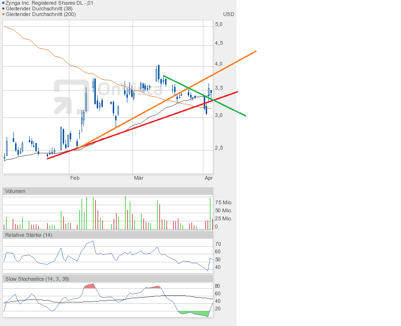Click the Feb label on the time axis

[75, 178]
